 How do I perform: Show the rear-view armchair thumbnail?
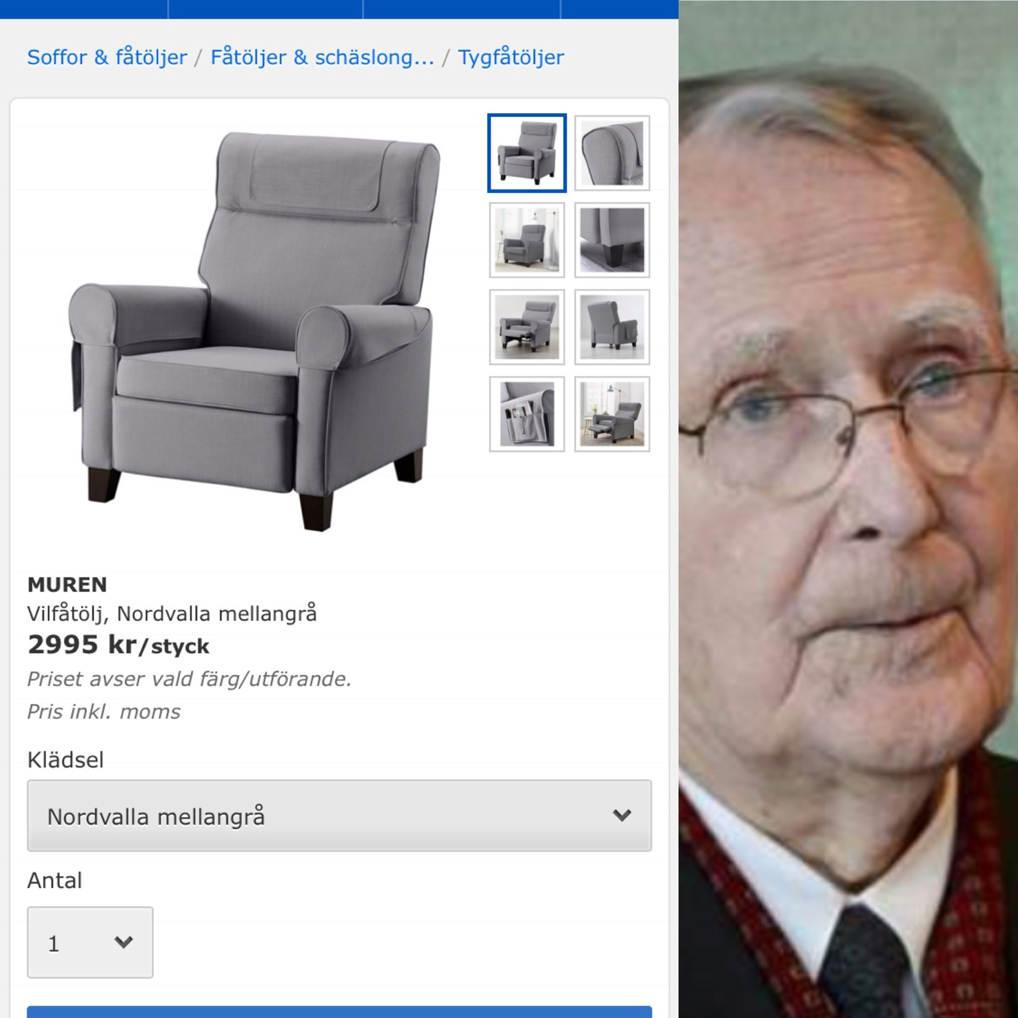click(x=612, y=327)
